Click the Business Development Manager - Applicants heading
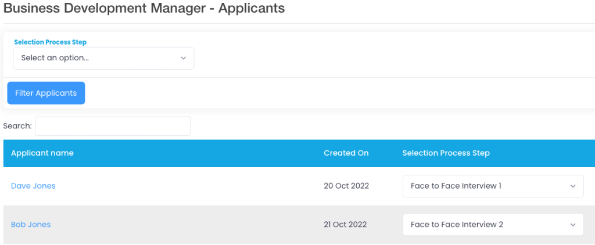Screen dimensions: 595x245 click(144, 8)
